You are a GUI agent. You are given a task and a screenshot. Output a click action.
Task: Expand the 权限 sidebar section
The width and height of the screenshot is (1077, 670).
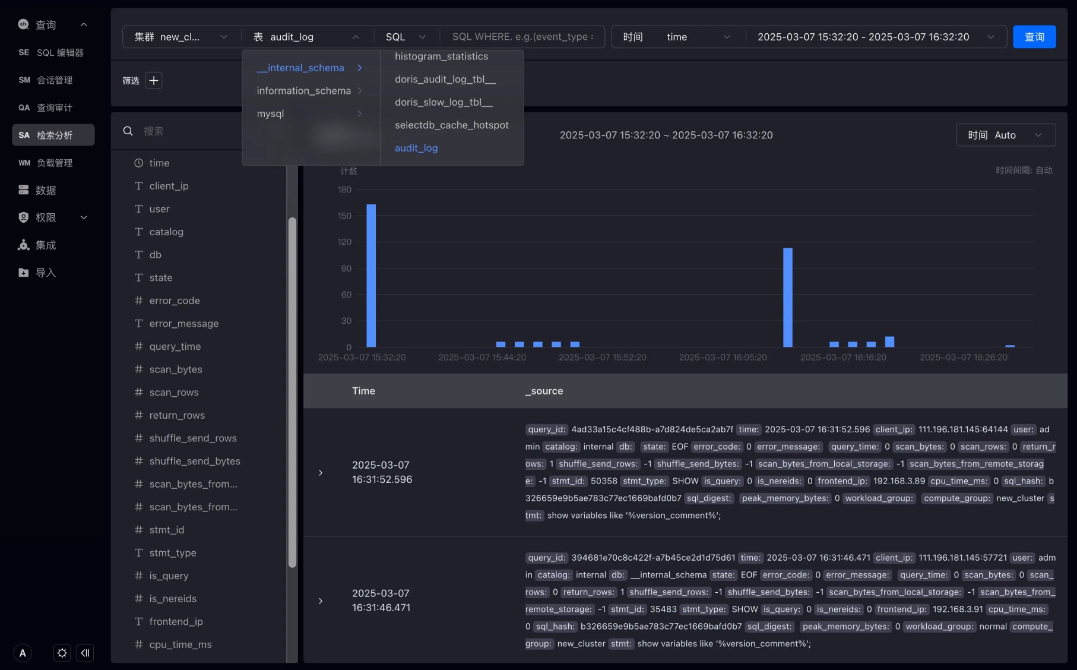(84, 217)
